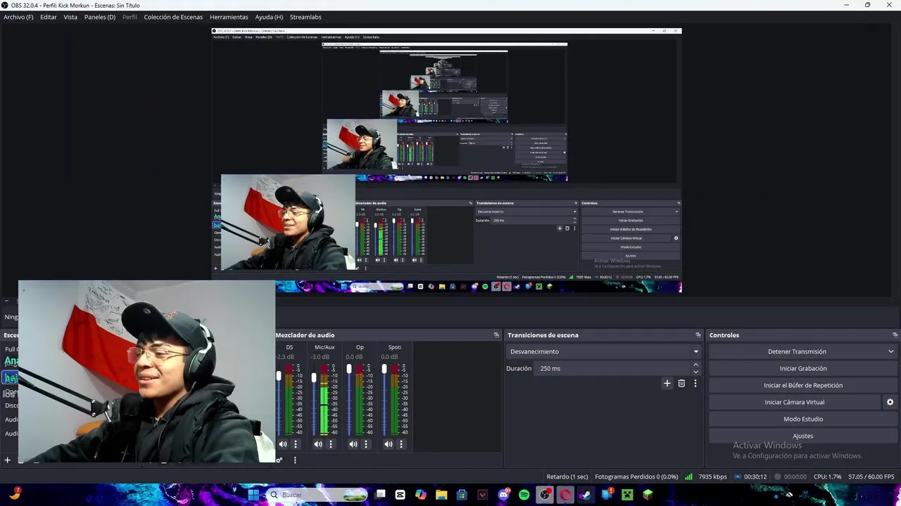Undock the Transiciones de escena panel
901x506 pixels.
point(698,335)
